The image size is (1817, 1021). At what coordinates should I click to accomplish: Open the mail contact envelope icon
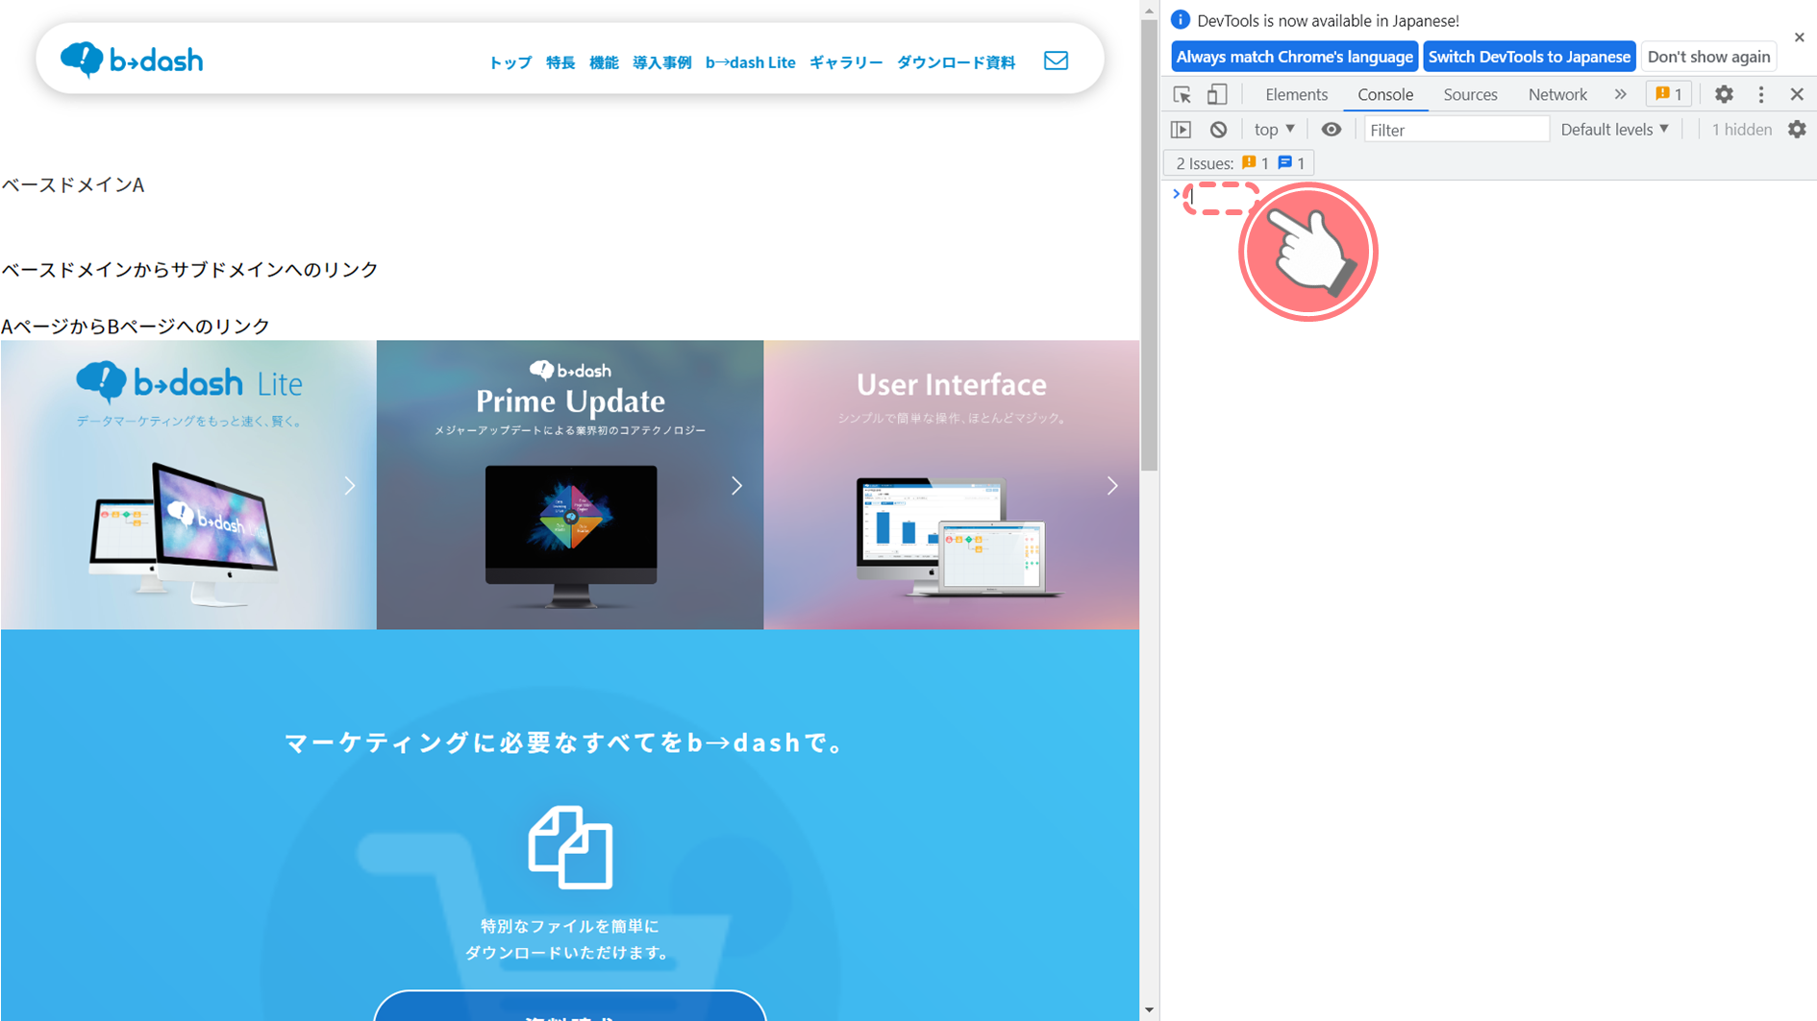pos(1056,61)
